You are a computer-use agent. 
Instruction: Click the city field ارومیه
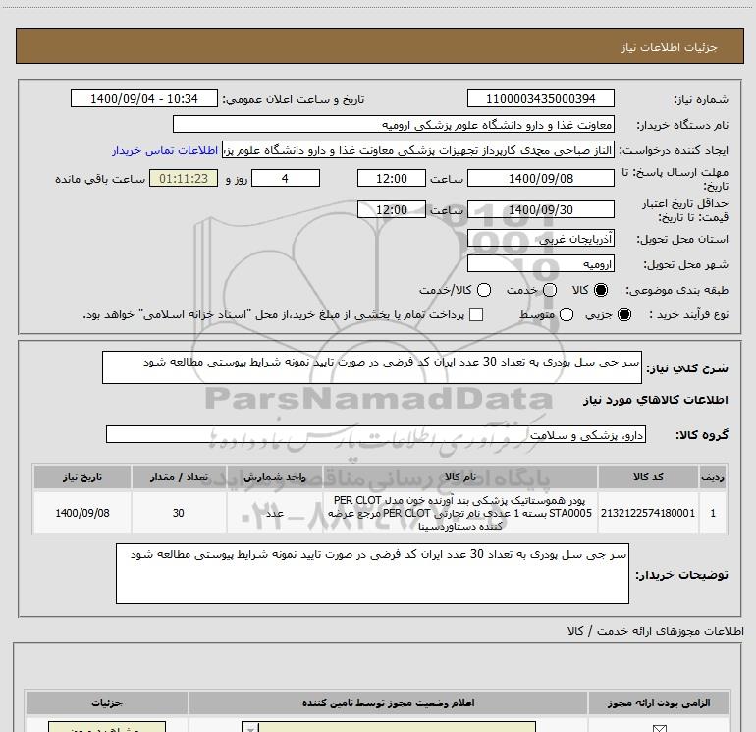pos(540,264)
